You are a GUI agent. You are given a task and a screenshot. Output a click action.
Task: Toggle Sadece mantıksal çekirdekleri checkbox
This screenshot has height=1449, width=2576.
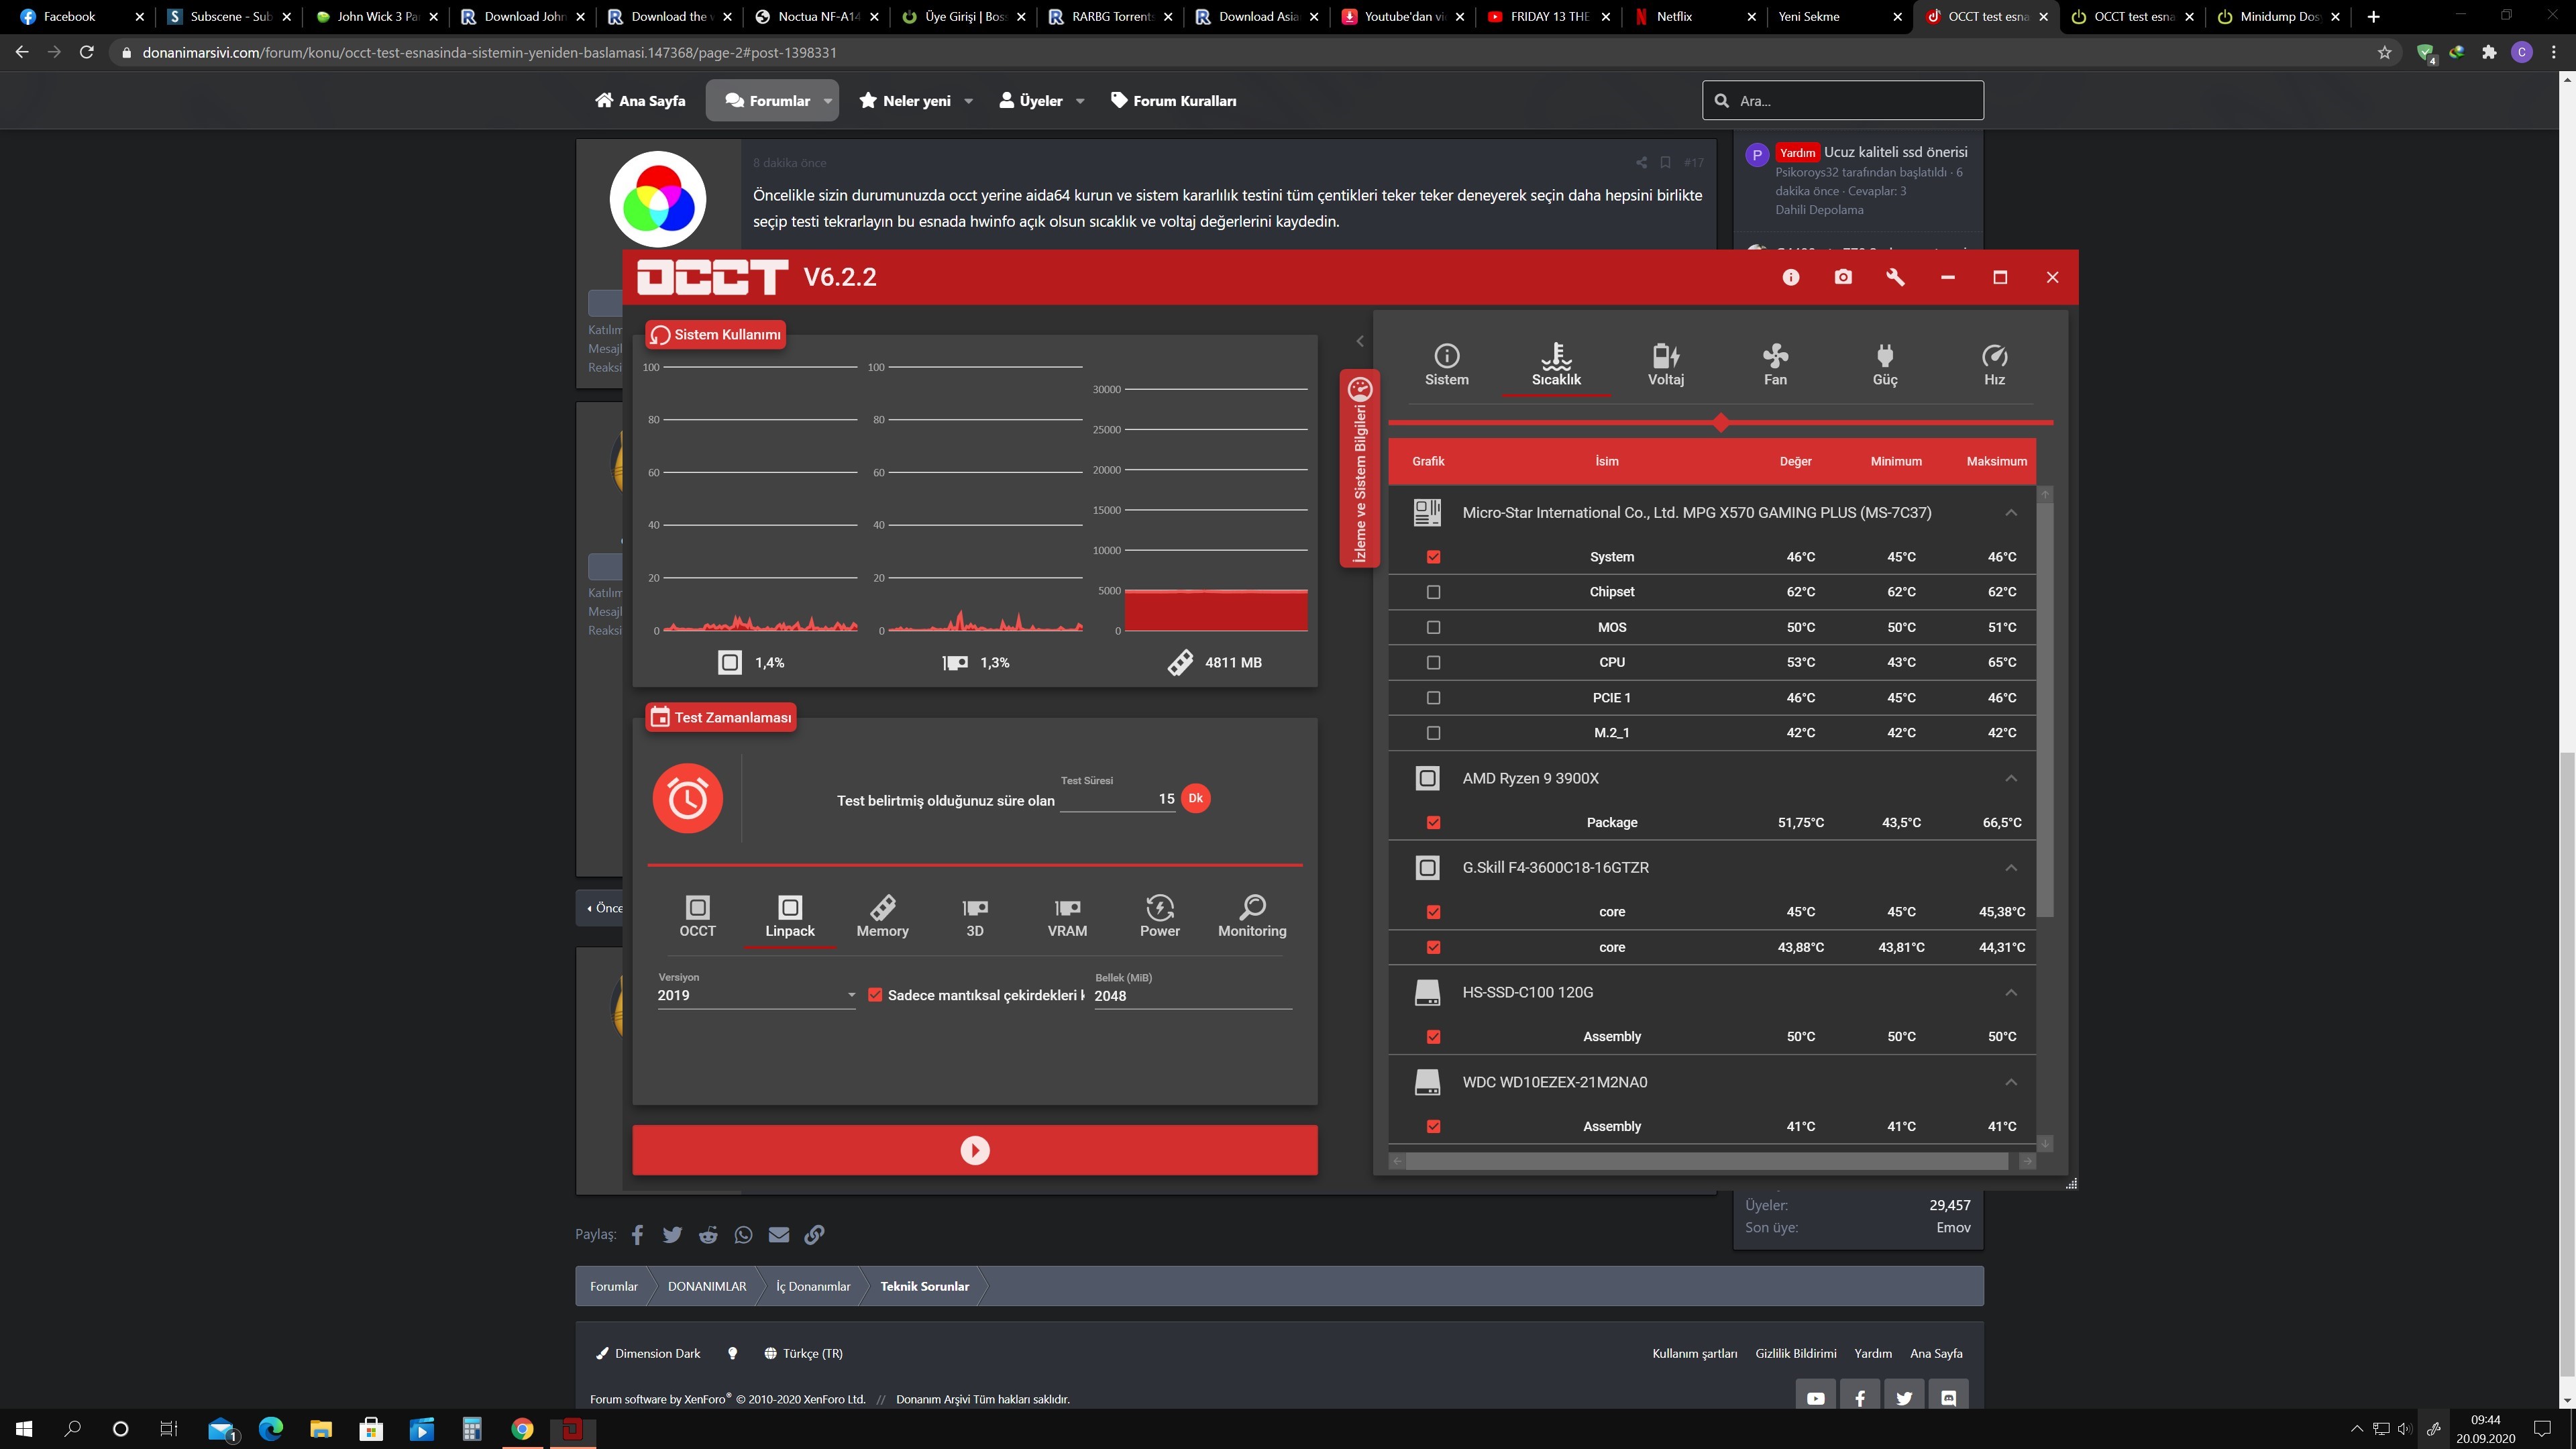tap(875, 995)
